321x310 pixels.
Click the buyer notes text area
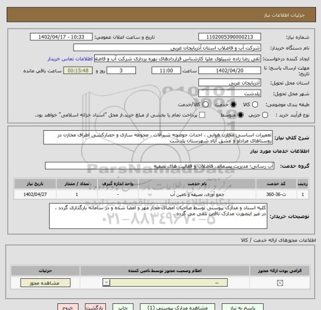(x=158, y=216)
